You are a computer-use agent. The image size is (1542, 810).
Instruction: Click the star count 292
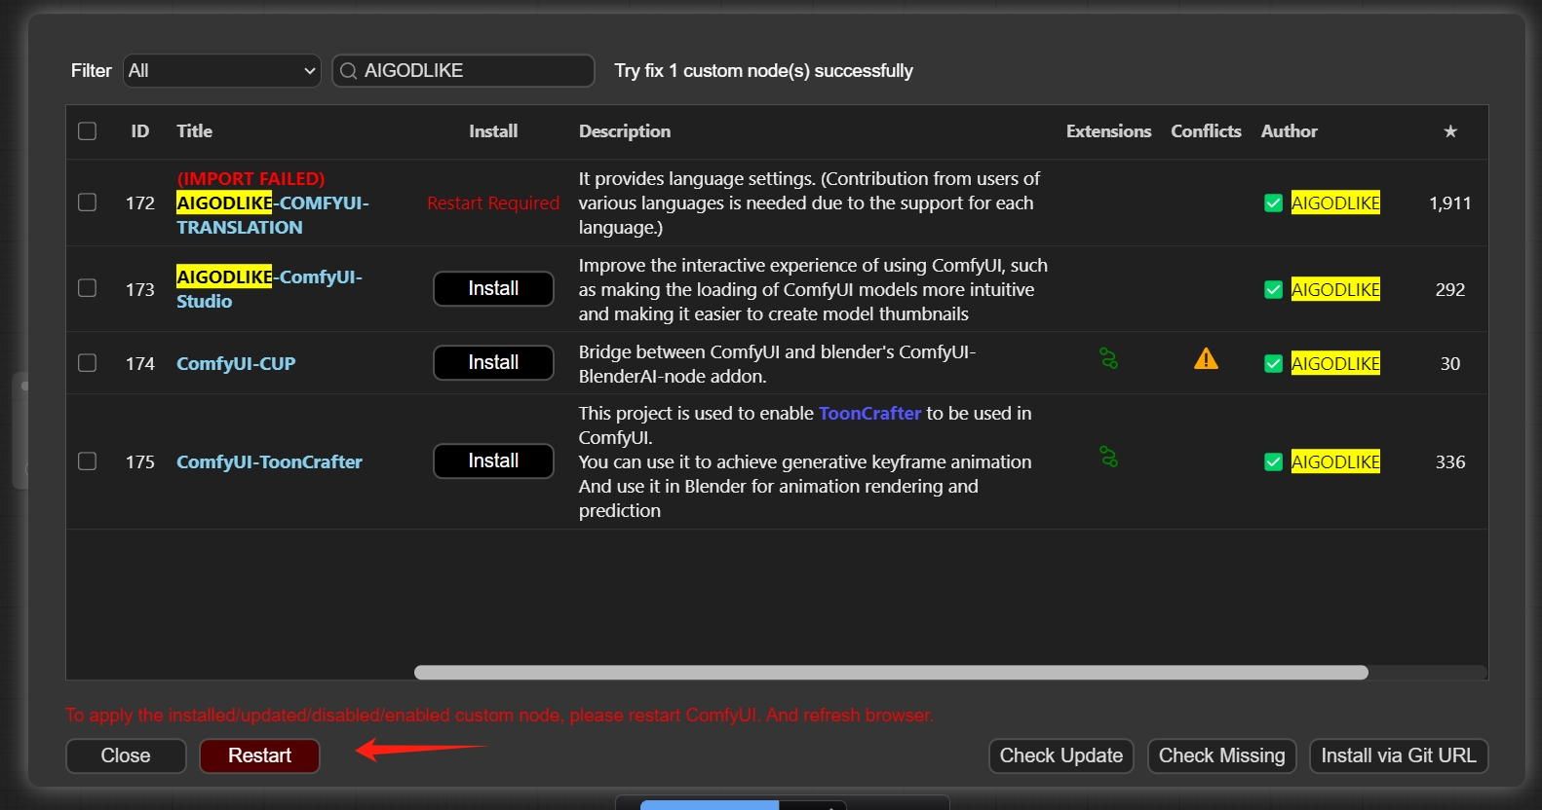(x=1450, y=290)
